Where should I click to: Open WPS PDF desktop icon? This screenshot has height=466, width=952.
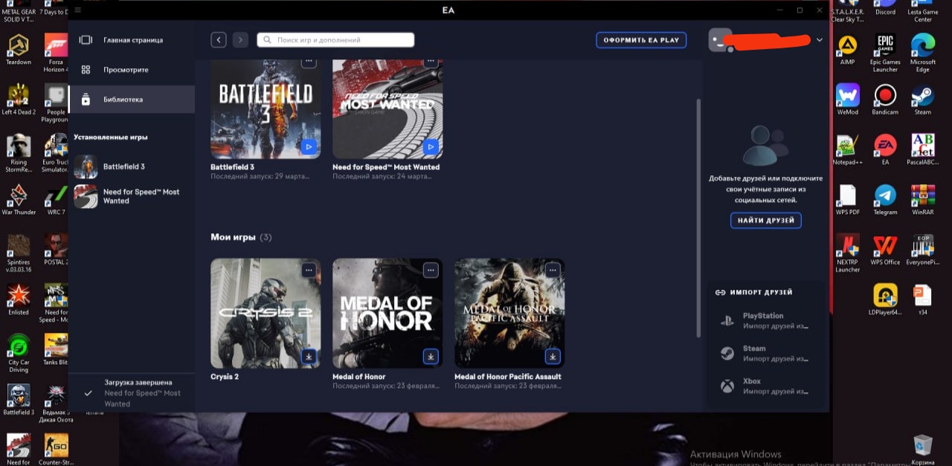[847, 199]
